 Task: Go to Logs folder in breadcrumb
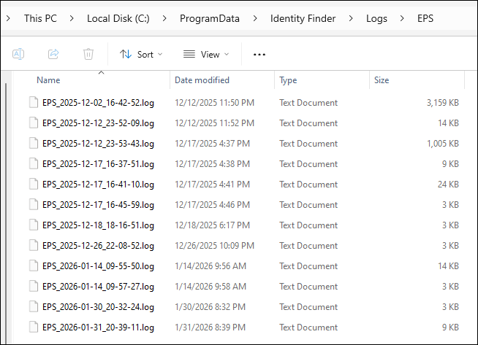click(x=376, y=18)
